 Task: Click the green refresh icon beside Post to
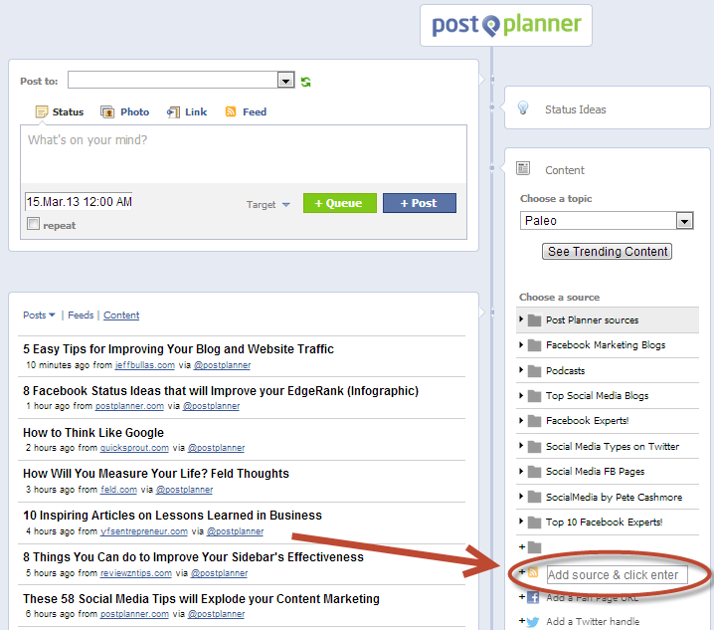coord(306,82)
